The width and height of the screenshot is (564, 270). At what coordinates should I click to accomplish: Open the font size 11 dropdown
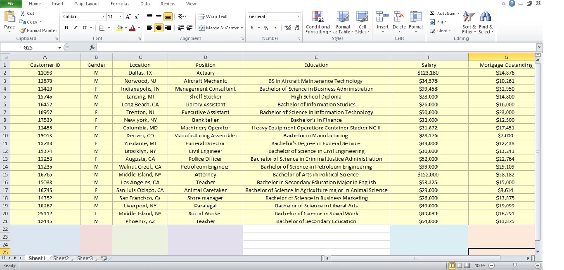[x=121, y=16]
